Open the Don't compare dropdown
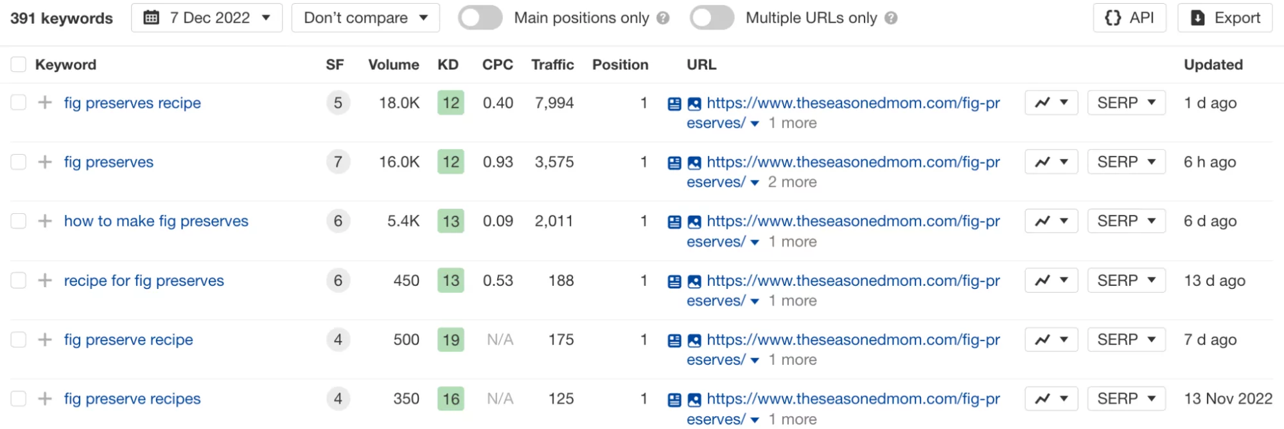This screenshot has width=1284, height=429. coord(365,18)
